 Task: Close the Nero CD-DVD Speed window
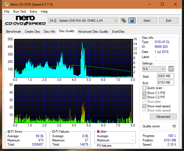[x=175, y=4]
